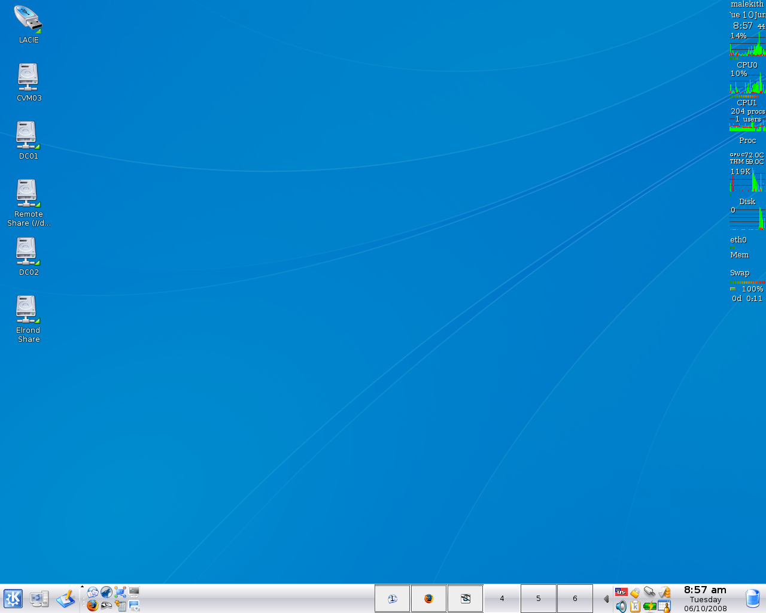The width and height of the screenshot is (766, 613).
Task: Launch Firefox from the quick launcher
Action: (x=92, y=605)
